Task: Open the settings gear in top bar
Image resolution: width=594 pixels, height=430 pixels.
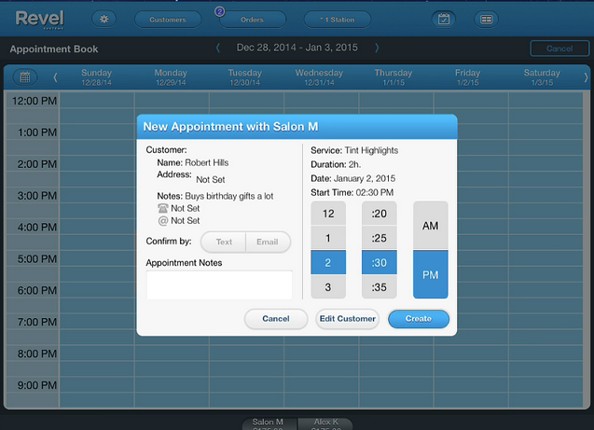Action: tap(104, 19)
